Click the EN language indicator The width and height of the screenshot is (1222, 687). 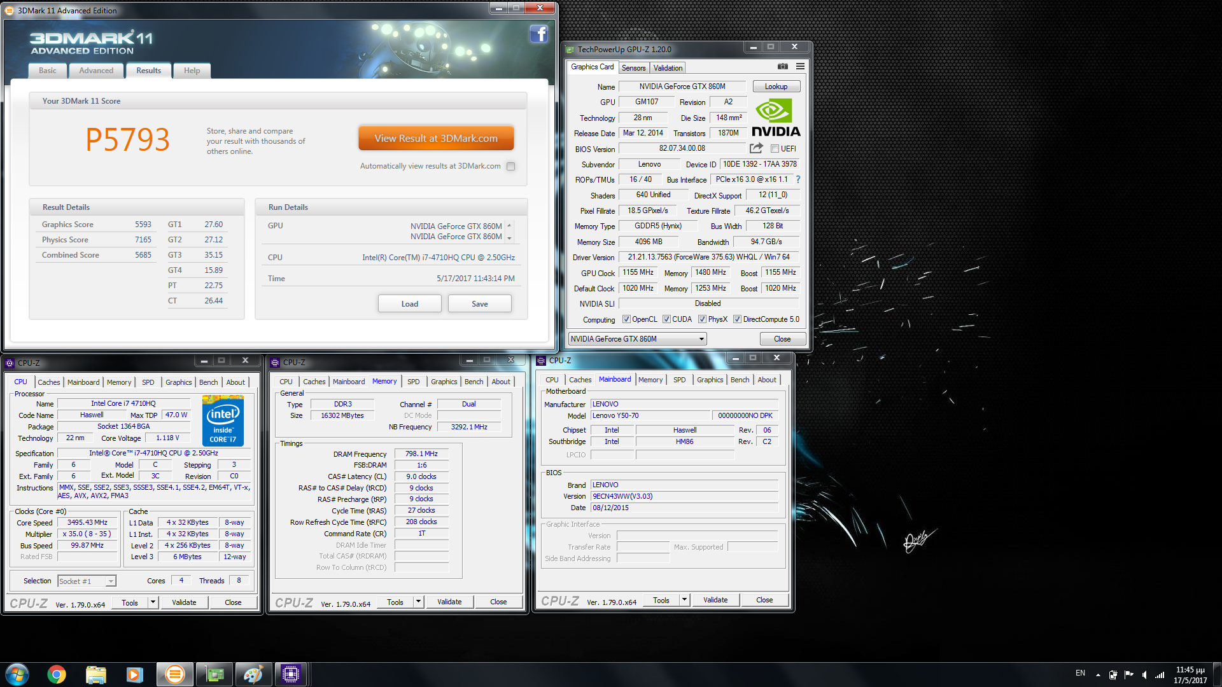[1080, 673]
